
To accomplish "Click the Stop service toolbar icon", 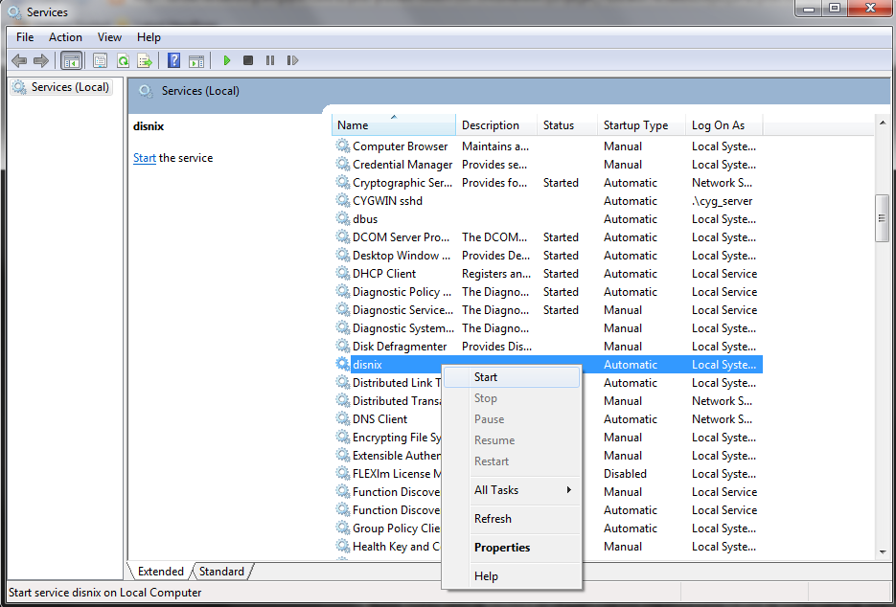I will point(246,59).
